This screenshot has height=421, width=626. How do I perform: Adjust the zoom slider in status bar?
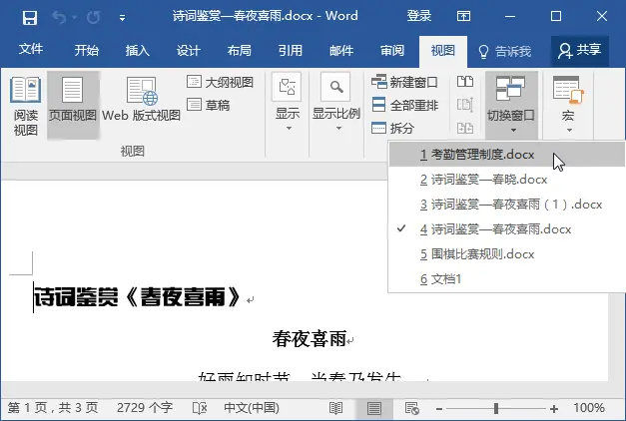496,408
